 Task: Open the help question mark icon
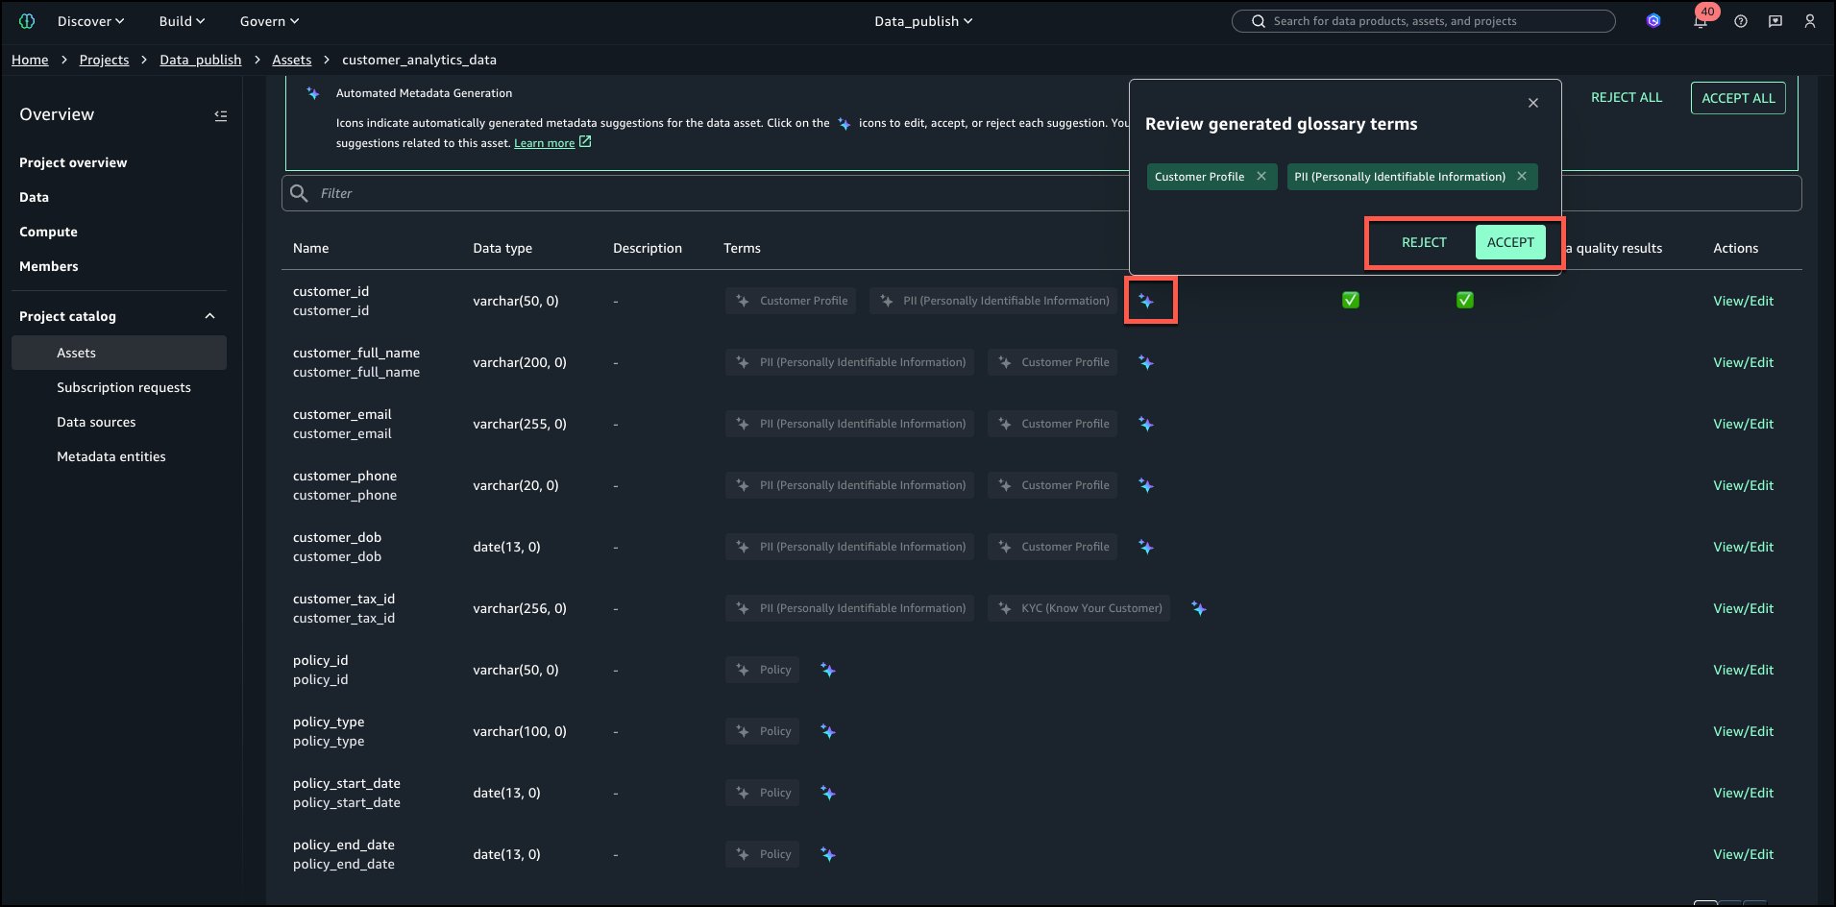coord(1741,21)
